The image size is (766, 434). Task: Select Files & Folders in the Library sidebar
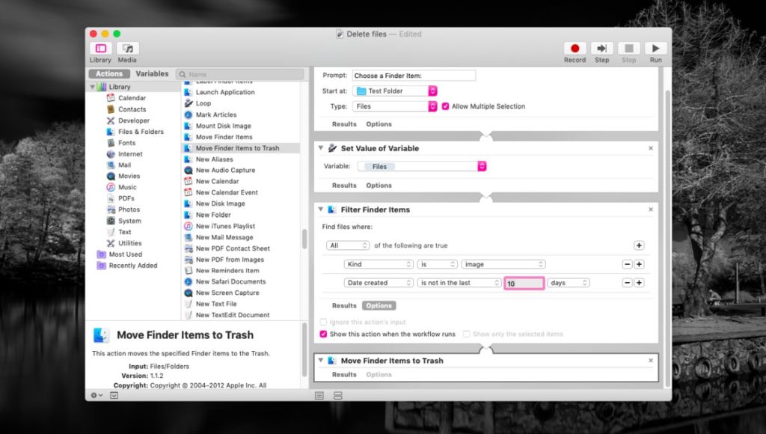tap(140, 132)
